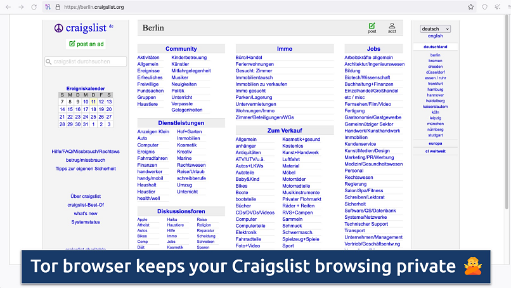Open the deutschland region heading
The width and height of the screenshot is (511, 288).
point(435,47)
